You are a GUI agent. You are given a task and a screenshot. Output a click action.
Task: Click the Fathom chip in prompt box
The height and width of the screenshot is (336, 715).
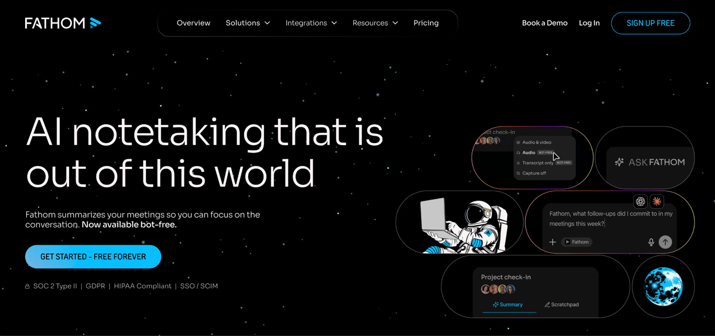(x=577, y=242)
